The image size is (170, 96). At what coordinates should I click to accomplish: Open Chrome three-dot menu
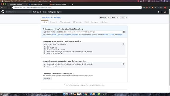(x=168, y=7)
